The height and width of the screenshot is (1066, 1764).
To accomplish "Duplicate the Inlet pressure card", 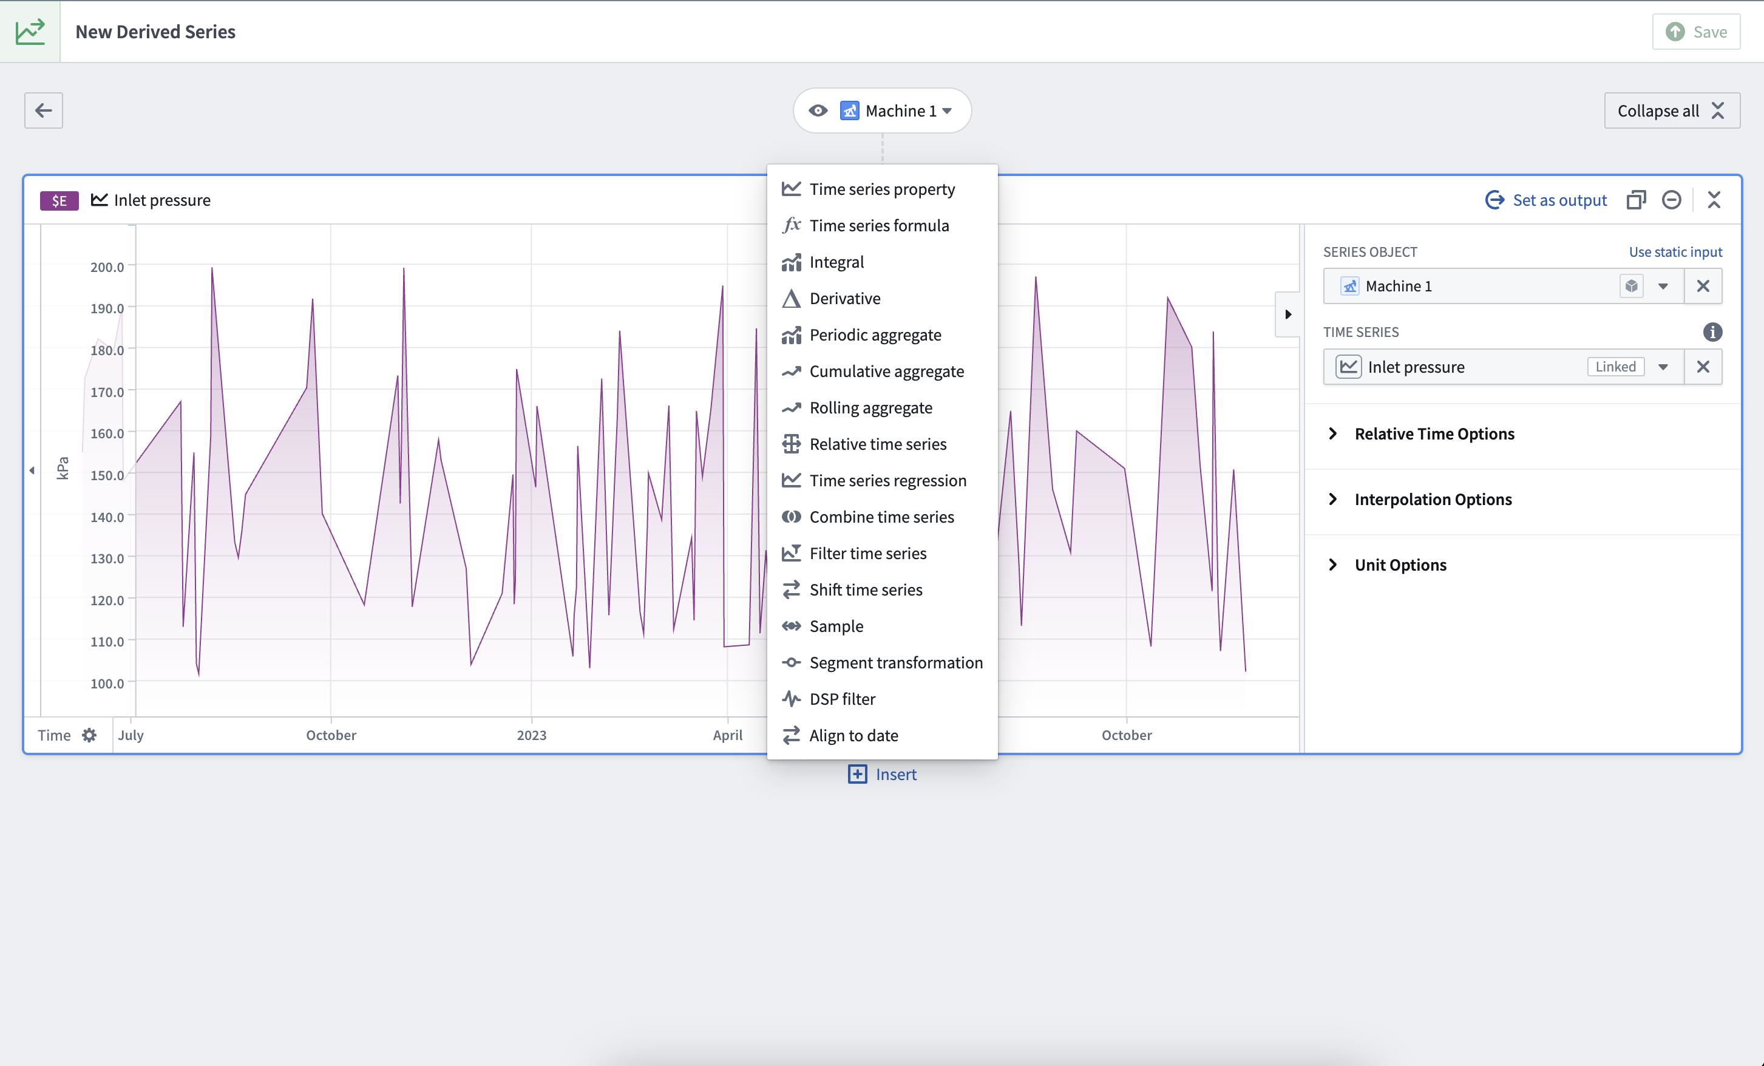I will pyautogui.click(x=1636, y=200).
